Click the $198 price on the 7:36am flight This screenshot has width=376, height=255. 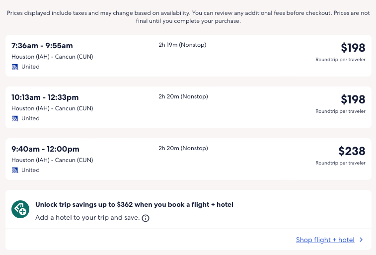pyautogui.click(x=353, y=48)
